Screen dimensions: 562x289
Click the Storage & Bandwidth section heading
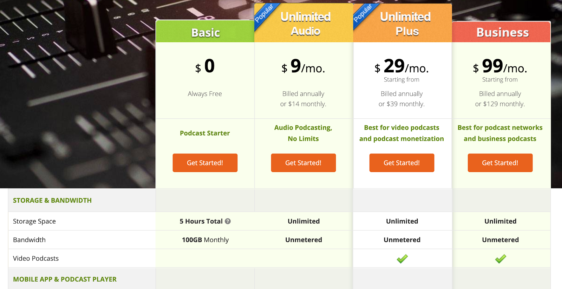point(52,201)
